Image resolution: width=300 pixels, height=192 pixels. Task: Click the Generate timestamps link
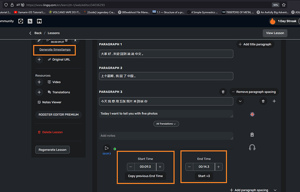click(55, 50)
